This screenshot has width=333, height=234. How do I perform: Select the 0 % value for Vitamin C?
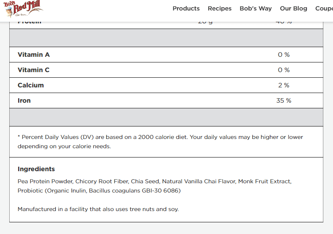[x=283, y=70]
